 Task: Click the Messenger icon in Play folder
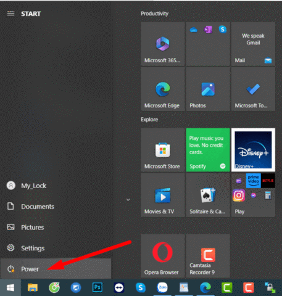tap(254, 195)
